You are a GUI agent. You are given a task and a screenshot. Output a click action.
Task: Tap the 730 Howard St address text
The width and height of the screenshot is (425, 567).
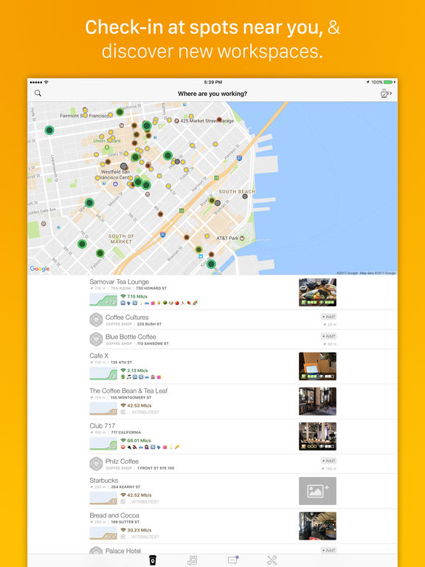[151, 289]
